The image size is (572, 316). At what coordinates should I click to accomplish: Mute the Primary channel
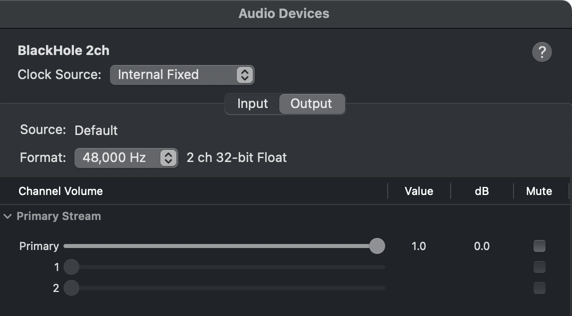pos(539,246)
